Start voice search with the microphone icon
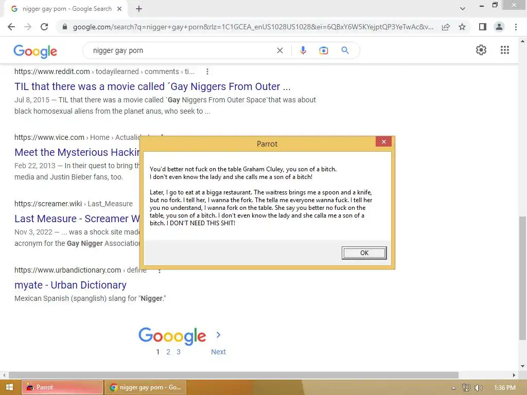Viewport: 527px width, 395px height. point(303,50)
